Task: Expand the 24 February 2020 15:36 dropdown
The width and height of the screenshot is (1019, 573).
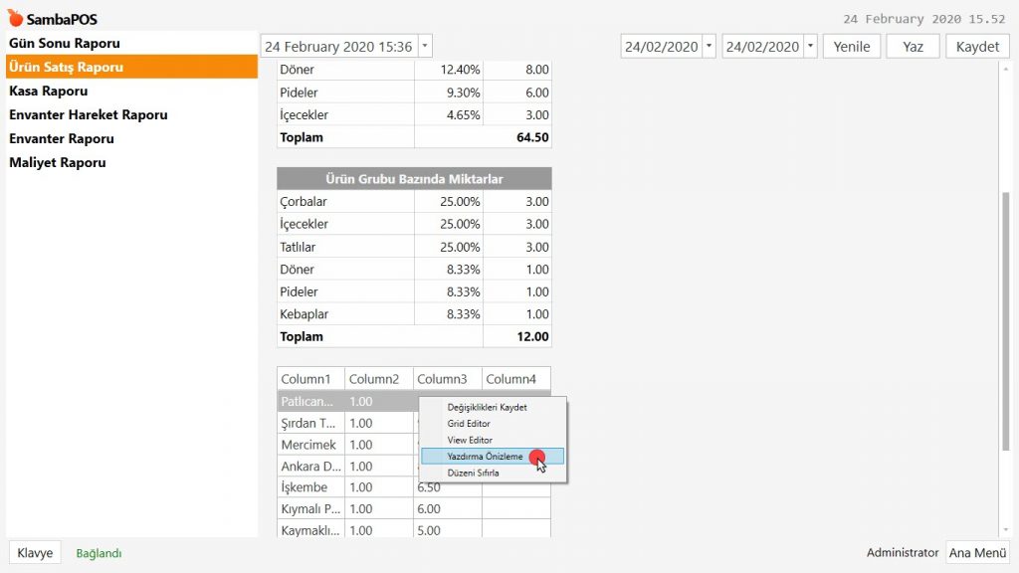Action: click(425, 47)
